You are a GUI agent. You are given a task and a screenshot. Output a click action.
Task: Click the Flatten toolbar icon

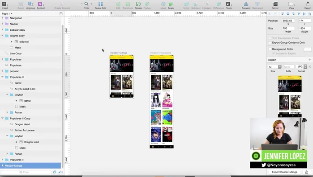(x=147, y=5)
